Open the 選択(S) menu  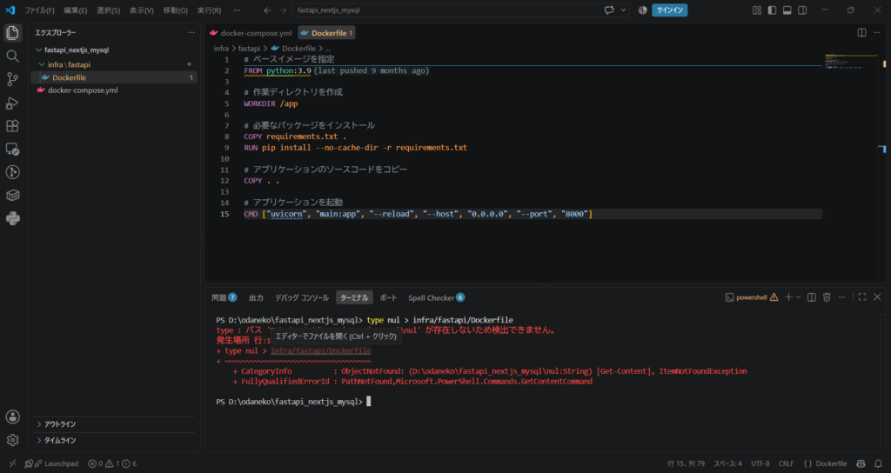click(x=108, y=10)
